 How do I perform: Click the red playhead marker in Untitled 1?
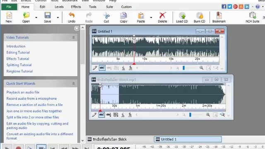tap(134, 63)
